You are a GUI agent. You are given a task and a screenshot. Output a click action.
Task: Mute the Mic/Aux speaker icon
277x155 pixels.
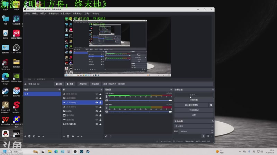pos(107,101)
